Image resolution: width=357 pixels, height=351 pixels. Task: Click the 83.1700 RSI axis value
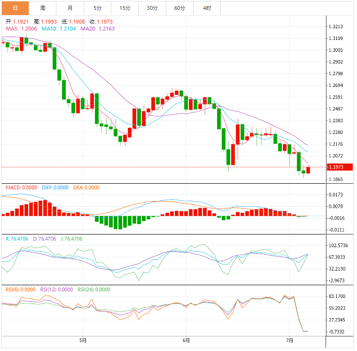coord(337,296)
